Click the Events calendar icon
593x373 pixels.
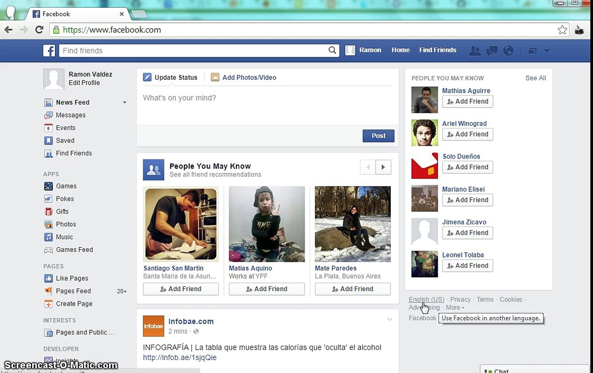pyautogui.click(x=48, y=128)
